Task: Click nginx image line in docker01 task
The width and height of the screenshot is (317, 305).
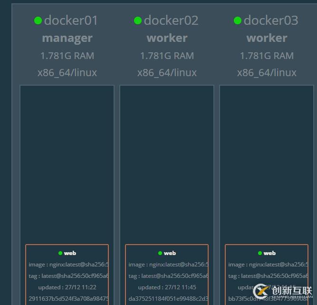Action: (68, 265)
